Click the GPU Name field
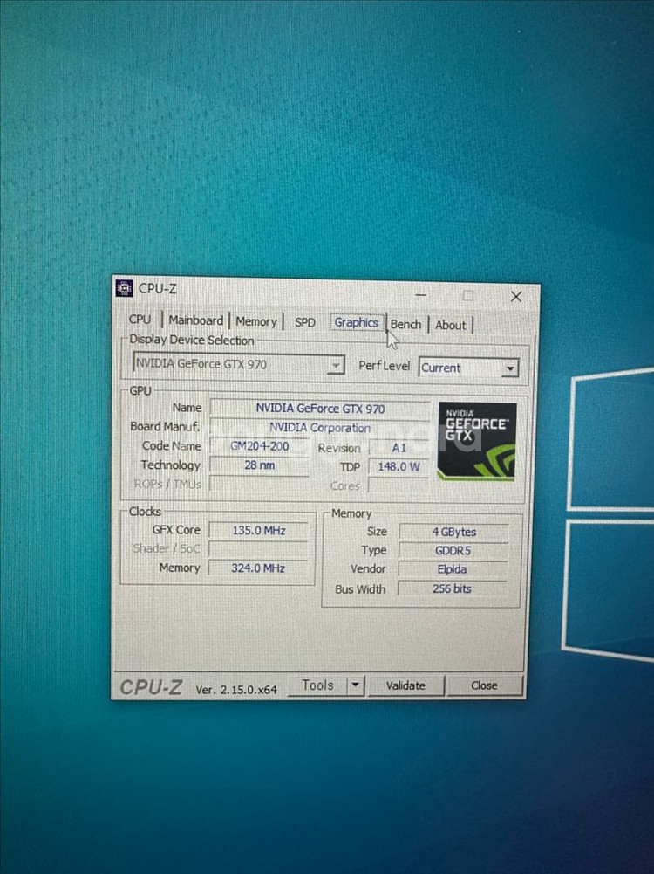Image resolution: width=654 pixels, height=874 pixels. 319,409
